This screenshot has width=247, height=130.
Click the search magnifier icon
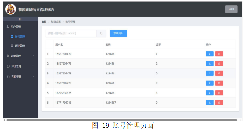(x=101, y=33)
